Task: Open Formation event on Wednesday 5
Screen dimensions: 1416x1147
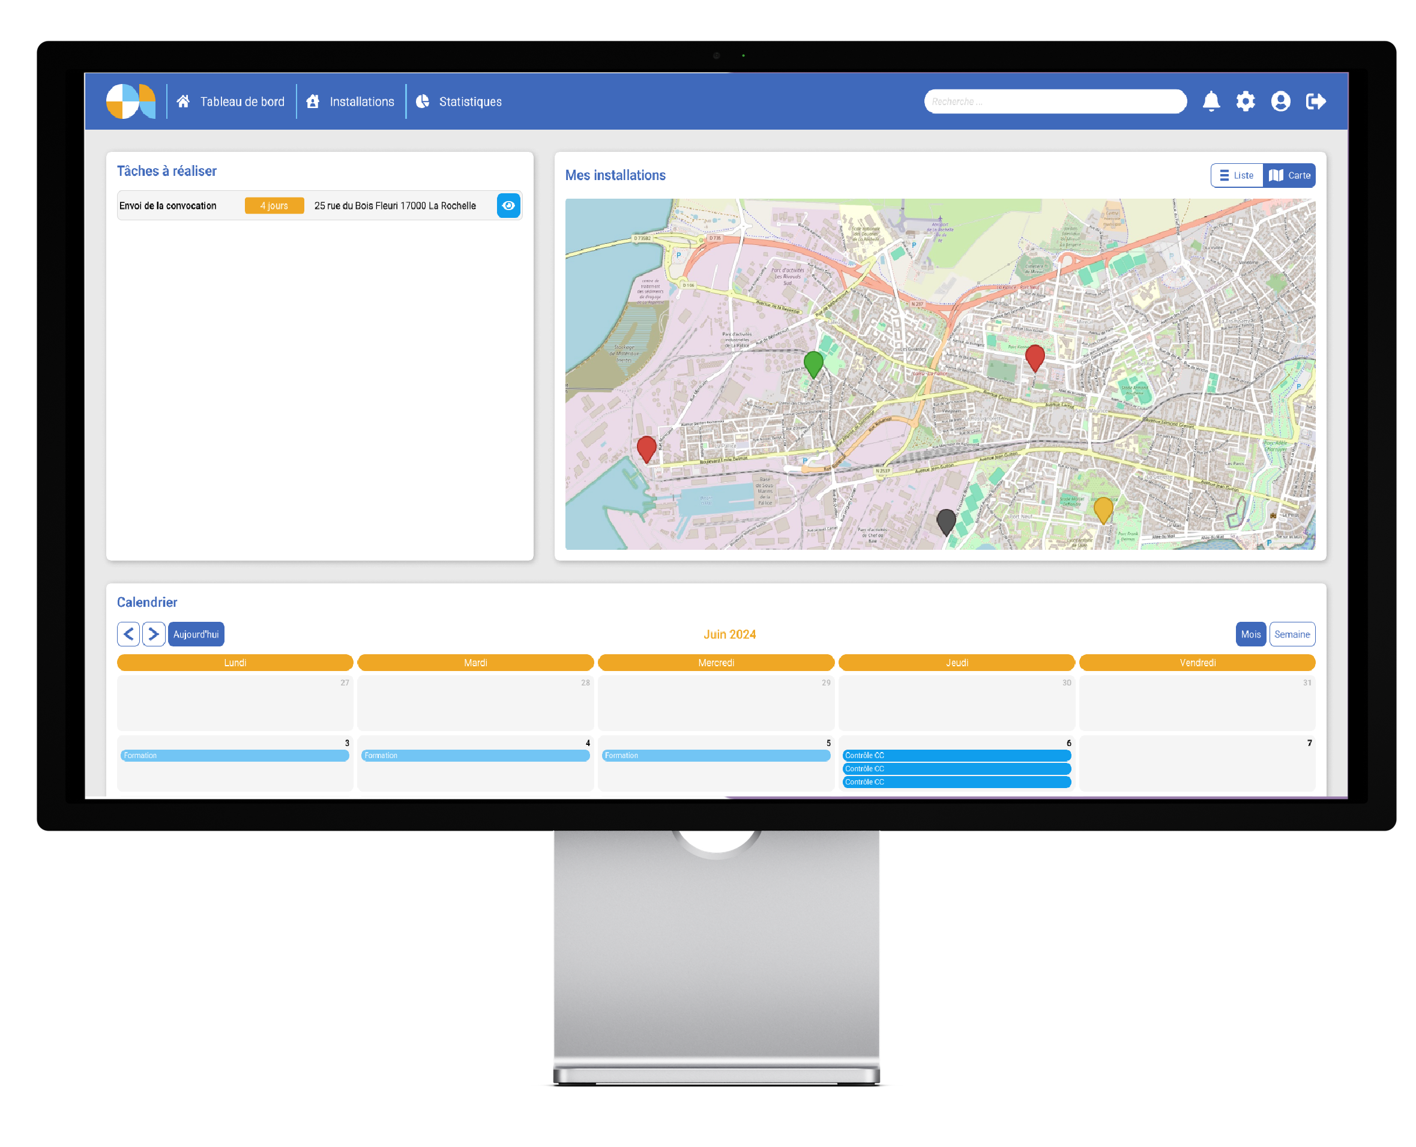Action: [715, 754]
